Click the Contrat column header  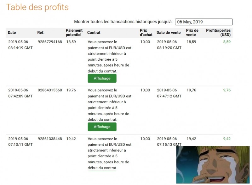(94, 33)
